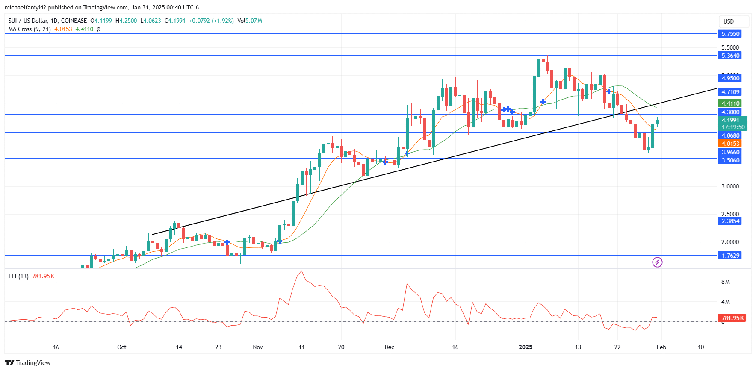Screen dimensions: 756x371
Task: Select the 1.7629 price level label
Action: (730, 256)
